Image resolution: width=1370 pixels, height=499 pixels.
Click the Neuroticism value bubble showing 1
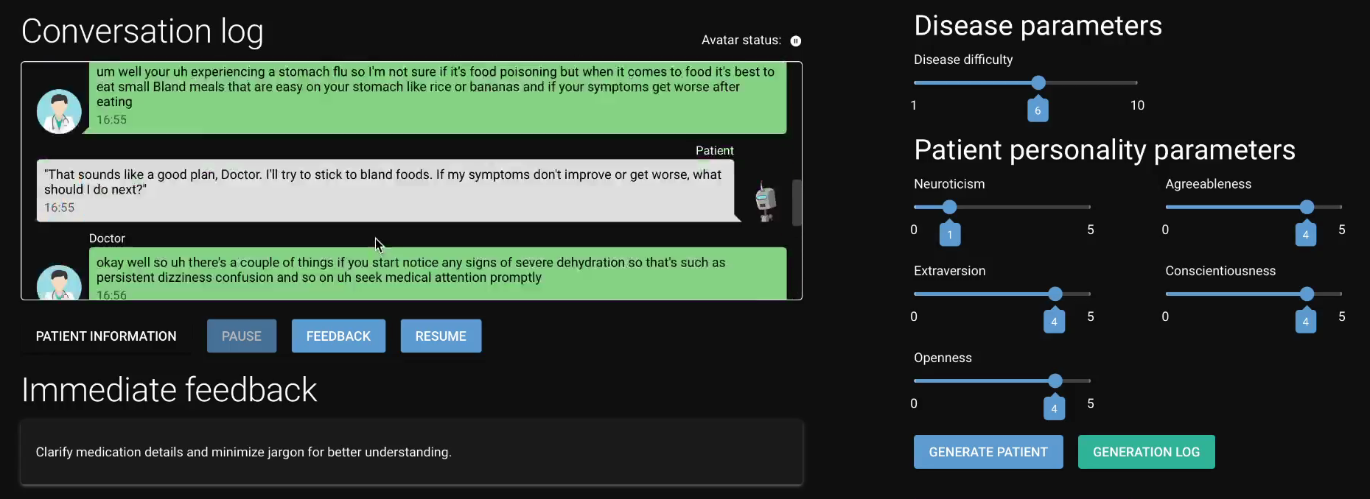pos(950,235)
